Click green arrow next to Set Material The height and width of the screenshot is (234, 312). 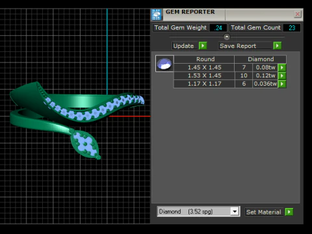click(289, 212)
